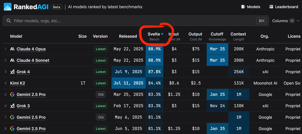Viewport: 302px width, 134px height.
Task: Sort by Context Length column header
Action: [238, 36]
